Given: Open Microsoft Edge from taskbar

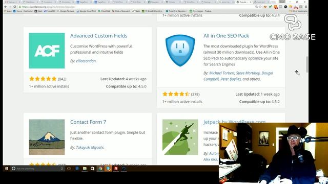Looking at the screenshot, I should (77, 168).
